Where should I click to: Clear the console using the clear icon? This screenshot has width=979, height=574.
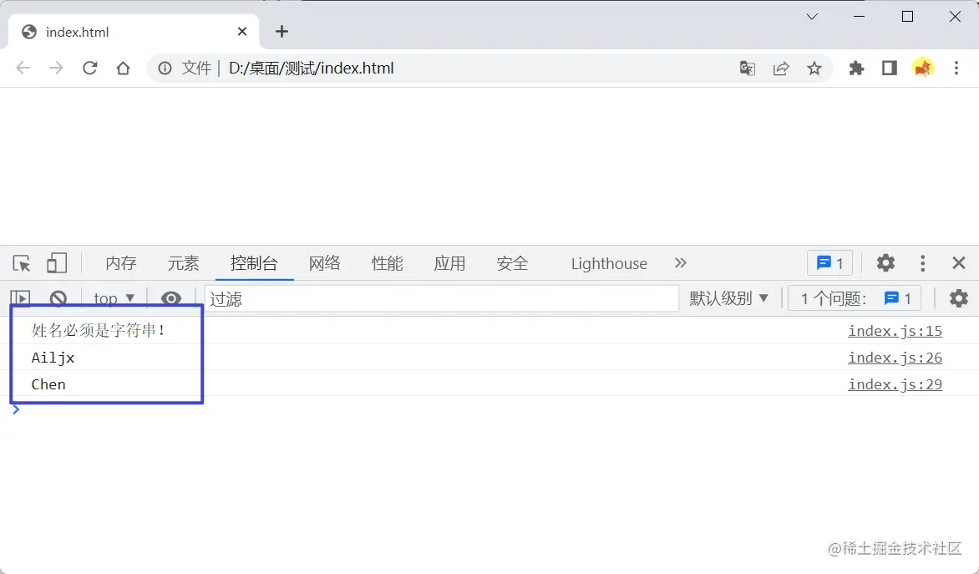pyautogui.click(x=58, y=298)
